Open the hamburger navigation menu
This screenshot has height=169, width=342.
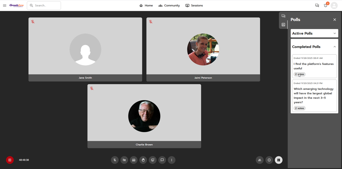coord(5,5)
